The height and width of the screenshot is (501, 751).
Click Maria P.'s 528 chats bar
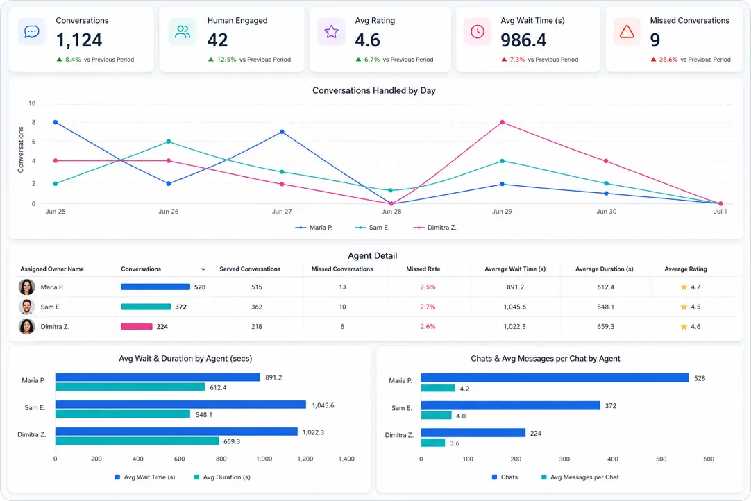click(x=555, y=378)
